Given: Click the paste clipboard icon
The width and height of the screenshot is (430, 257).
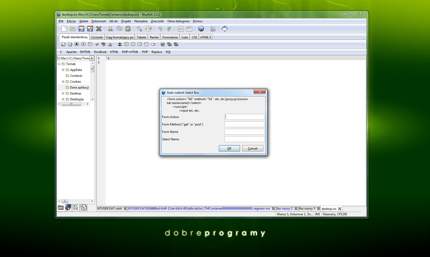Looking at the screenshot, I should coord(128,29).
